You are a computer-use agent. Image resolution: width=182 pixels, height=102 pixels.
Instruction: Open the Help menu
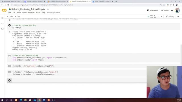44,12
